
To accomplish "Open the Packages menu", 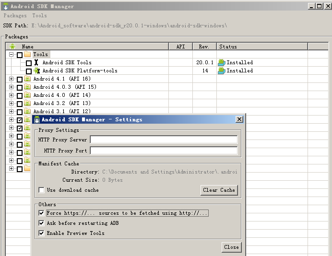I will tap(15, 16).
